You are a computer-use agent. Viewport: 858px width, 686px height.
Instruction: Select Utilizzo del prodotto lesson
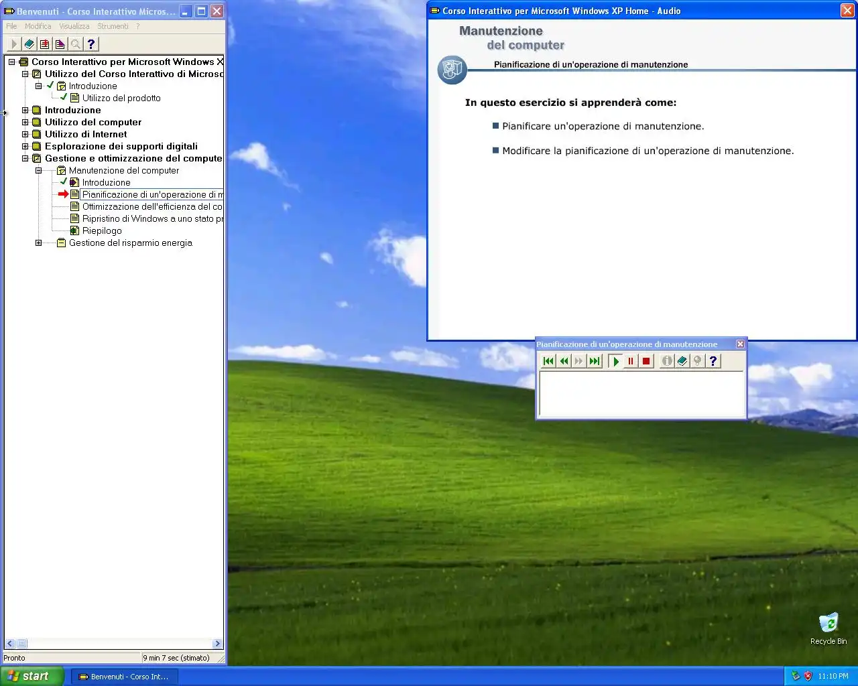[121, 98]
